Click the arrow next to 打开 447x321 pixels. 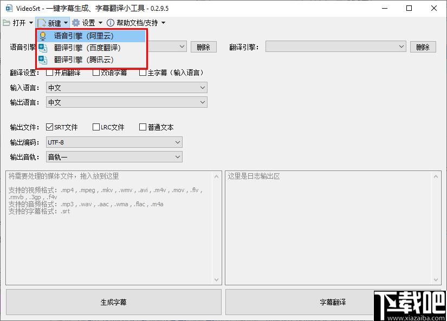31,23
